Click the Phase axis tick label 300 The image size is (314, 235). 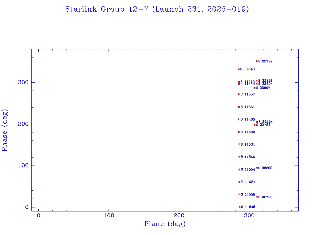click(x=23, y=82)
